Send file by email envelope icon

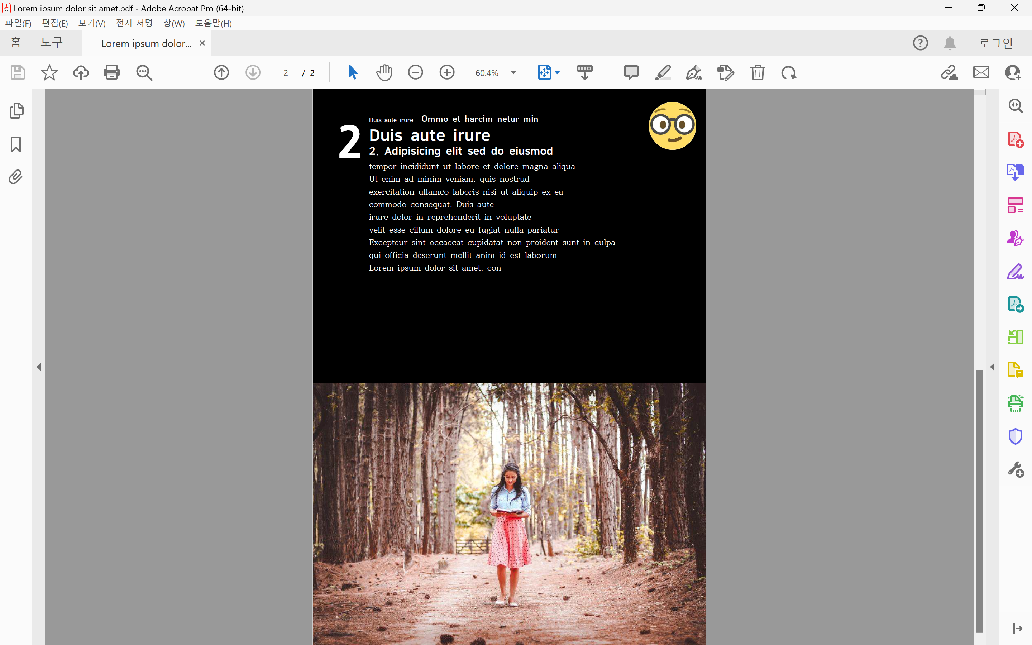[x=981, y=72]
